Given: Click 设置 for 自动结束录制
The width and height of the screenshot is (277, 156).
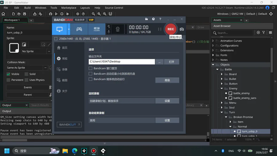Looking at the screenshot, I should [x=167, y=120].
